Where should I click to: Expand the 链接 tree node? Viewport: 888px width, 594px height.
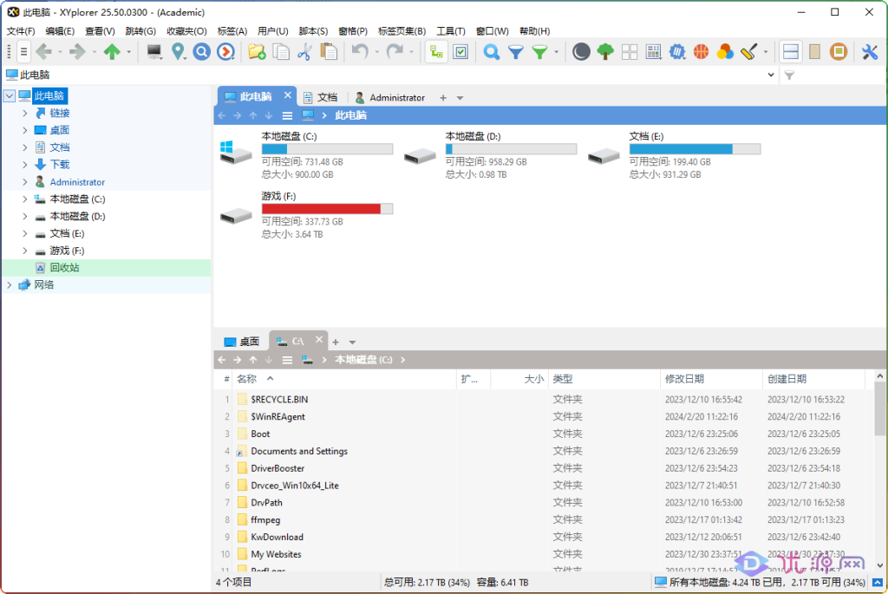(x=25, y=114)
